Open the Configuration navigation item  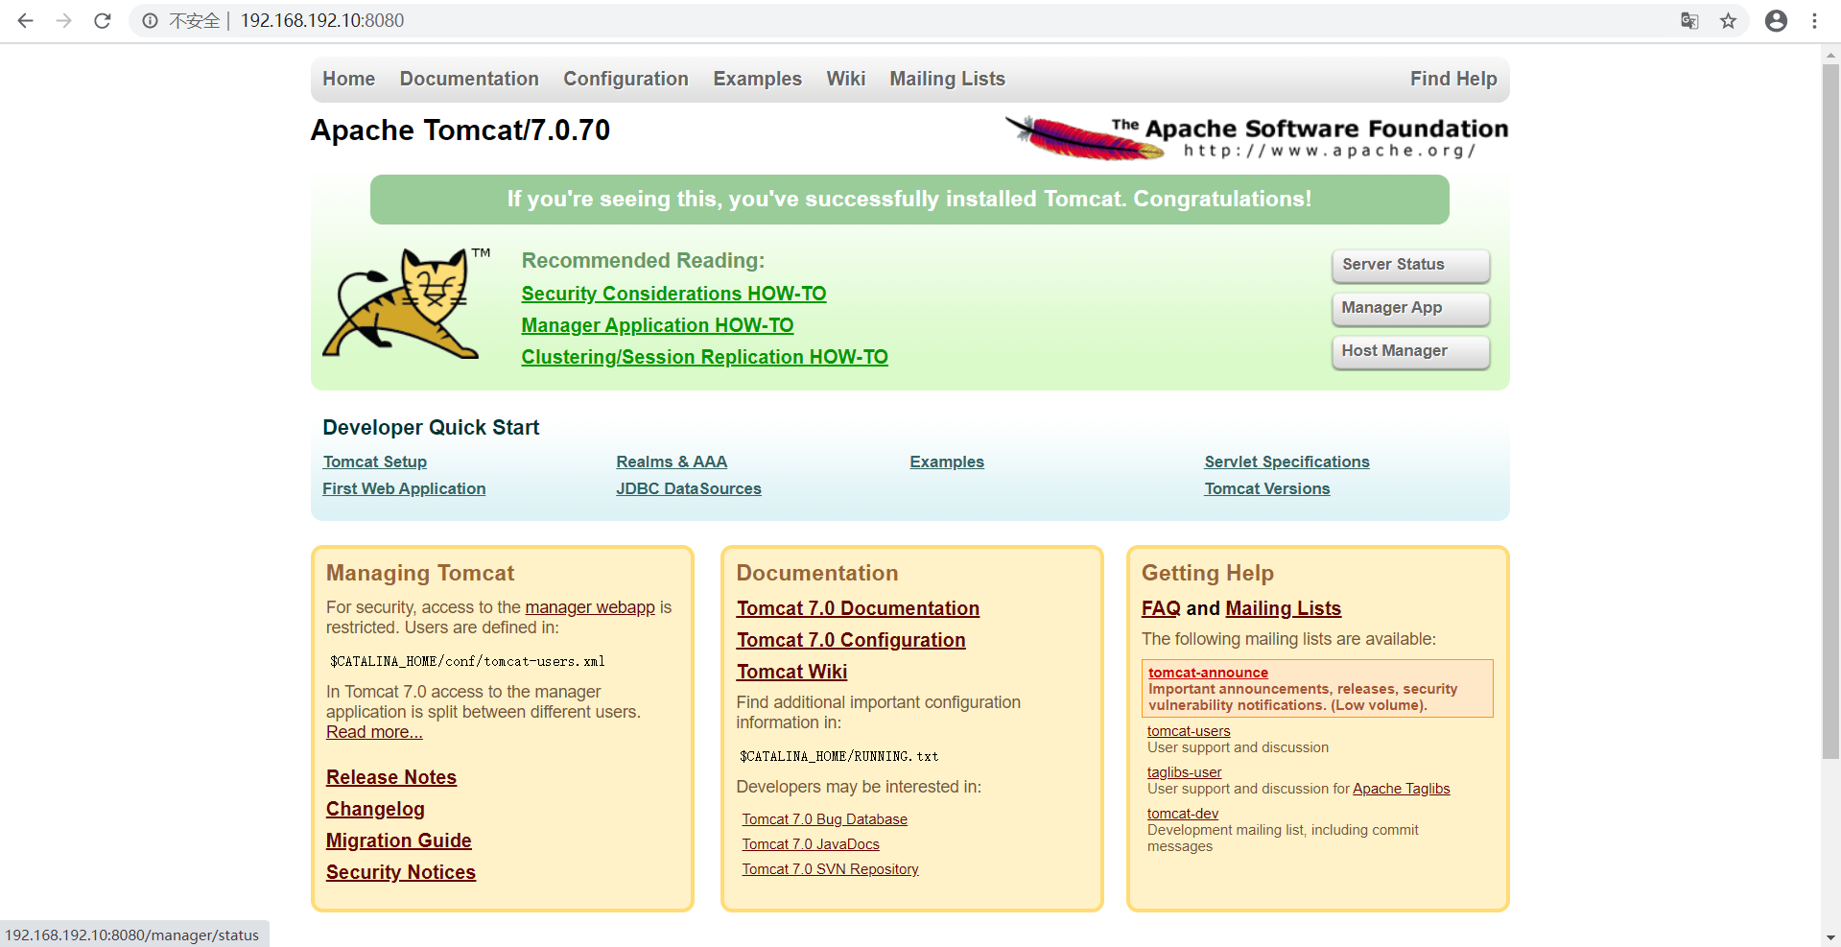coord(625,79)
